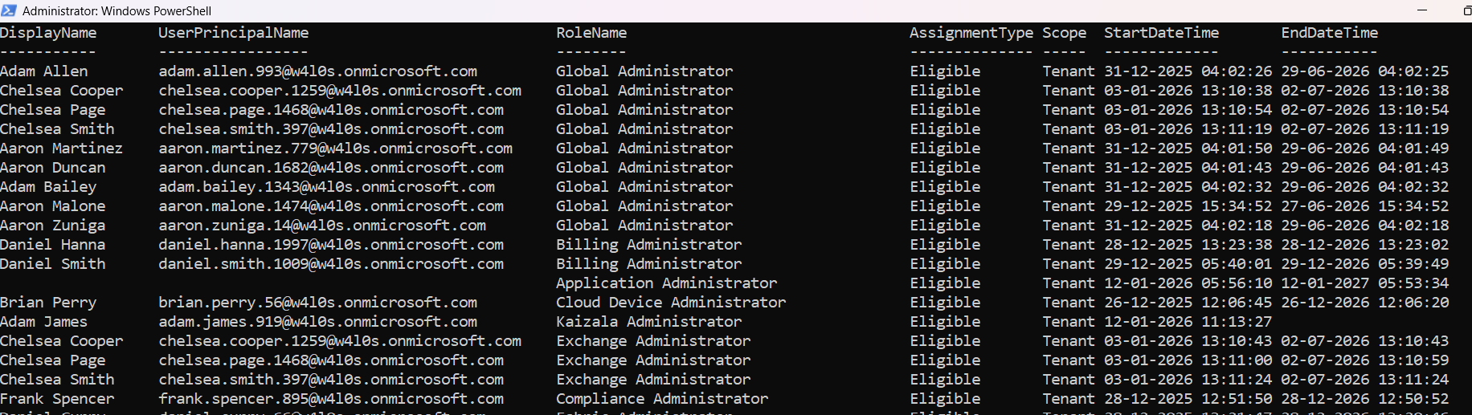
Task: Click the EndDateTime column header
Action: pyautogui.click(x=1329, y=33)
